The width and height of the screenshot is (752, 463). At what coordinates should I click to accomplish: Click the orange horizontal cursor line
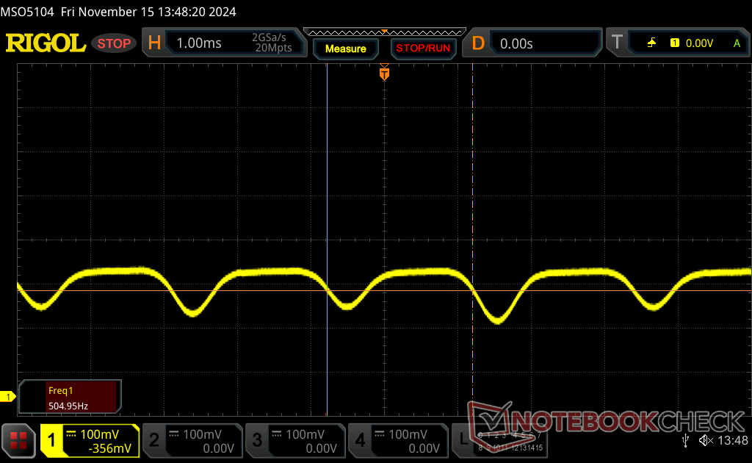[x=385, y=291]
